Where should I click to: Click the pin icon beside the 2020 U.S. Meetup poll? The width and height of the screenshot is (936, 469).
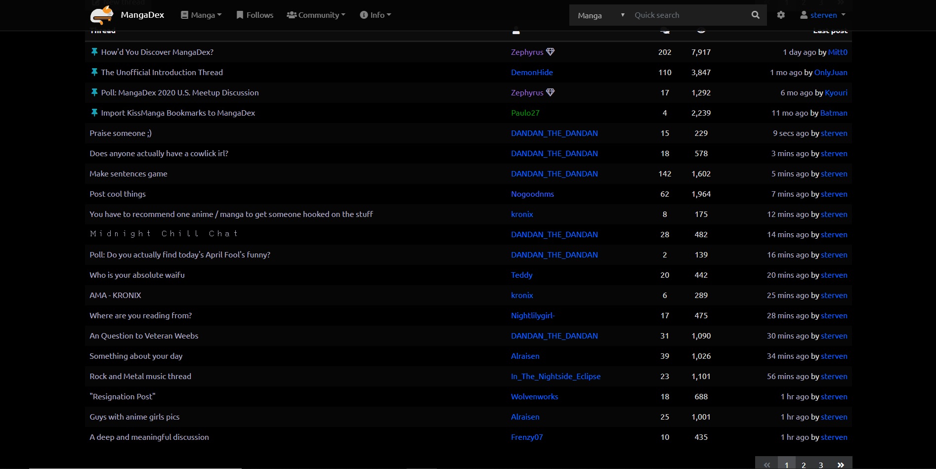tap(94, 92)
